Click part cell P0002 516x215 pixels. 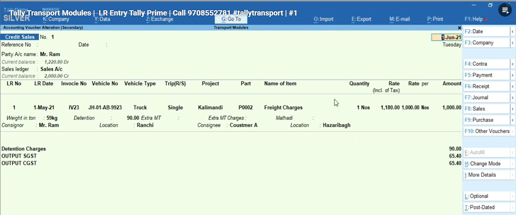[246, 108]
